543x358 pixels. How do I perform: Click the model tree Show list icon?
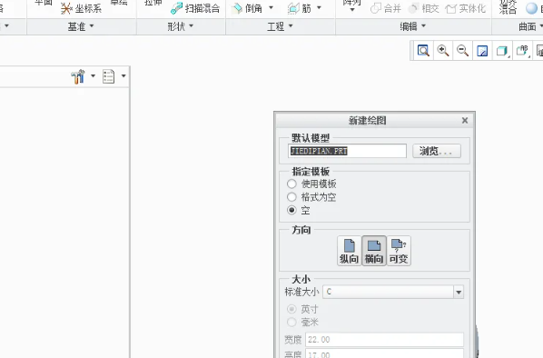point(108,76)
